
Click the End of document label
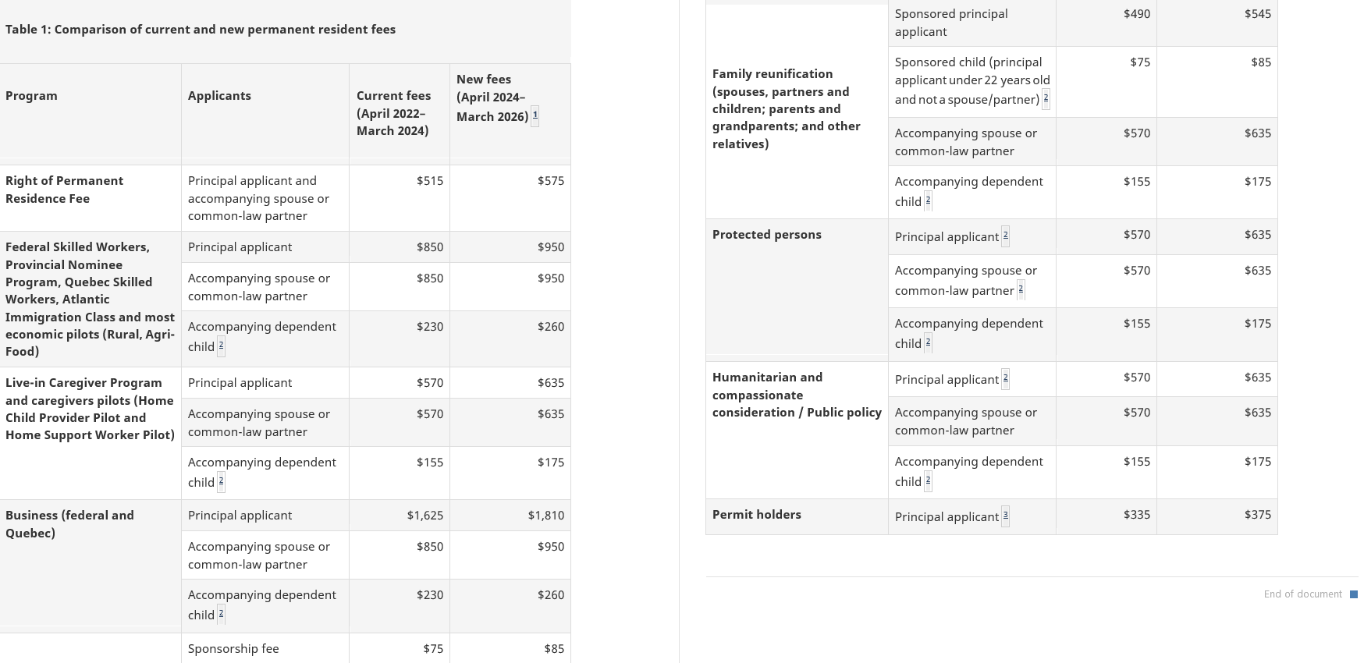coord(1302,594)
